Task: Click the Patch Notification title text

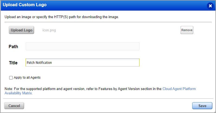Action: [x=39, y=63]
